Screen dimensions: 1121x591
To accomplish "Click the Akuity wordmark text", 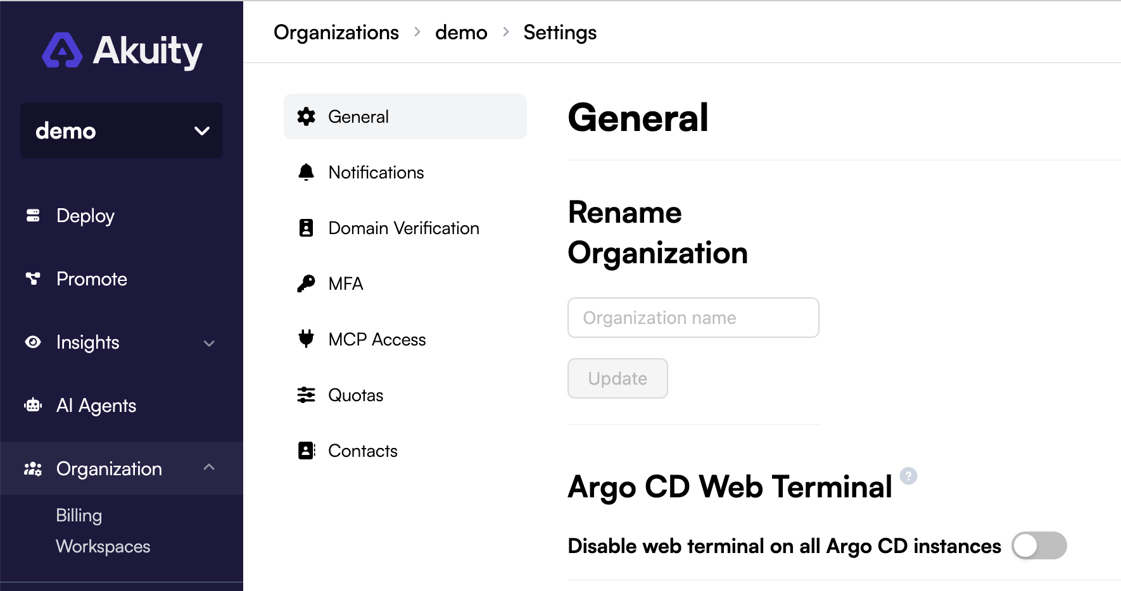I will pyautogui.click(x=148, y=51).
